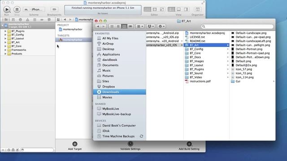Image resolution: width=287 pixels, height=161 pixels.
Task: Click Validate Settings in Xcode
Action: pyautogui.click(x=130, y=146)
